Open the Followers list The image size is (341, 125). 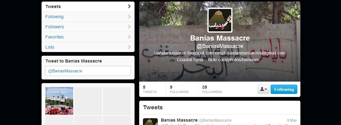point(88,27)
